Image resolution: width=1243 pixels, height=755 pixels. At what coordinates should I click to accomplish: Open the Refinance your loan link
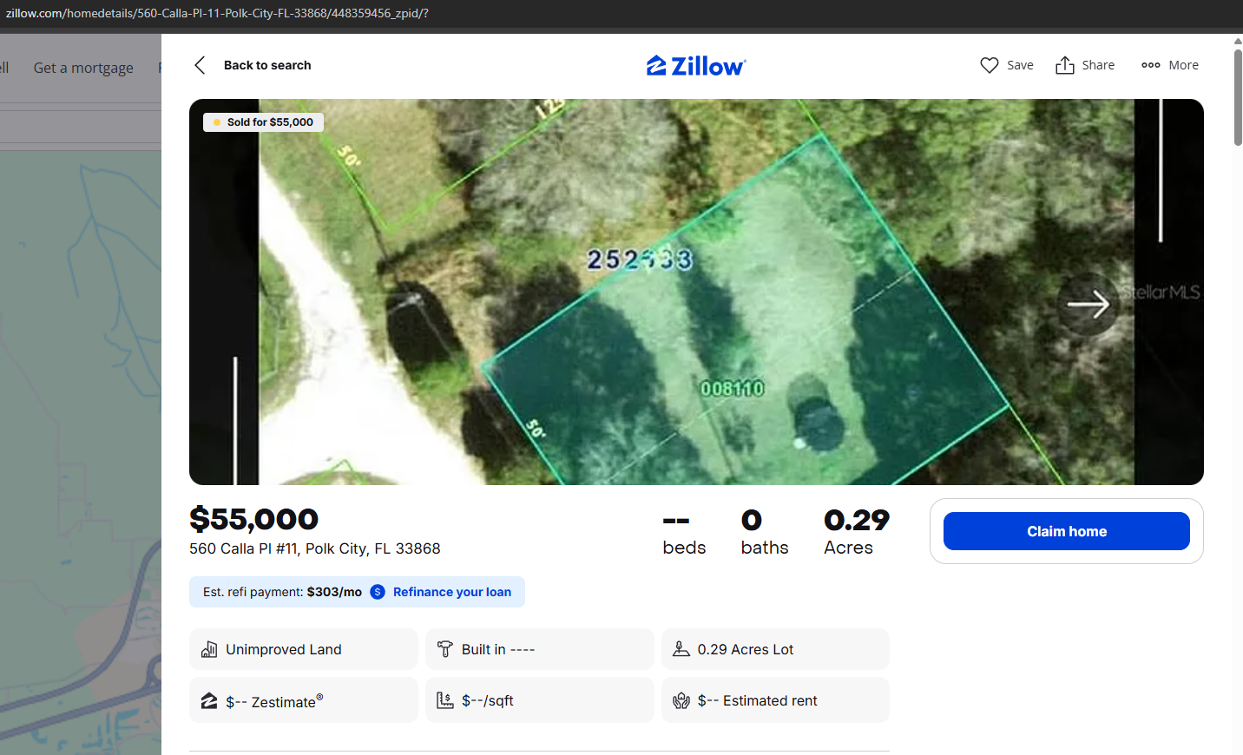click(x=451, y=592)
